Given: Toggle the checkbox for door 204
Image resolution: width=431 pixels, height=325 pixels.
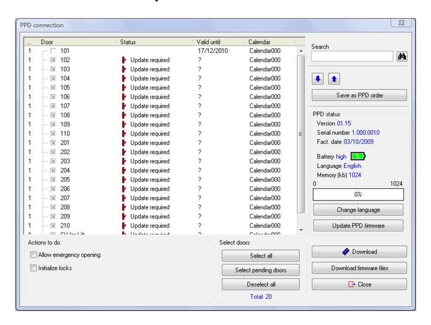Looking at the screenshot, I should click(53, 170).
